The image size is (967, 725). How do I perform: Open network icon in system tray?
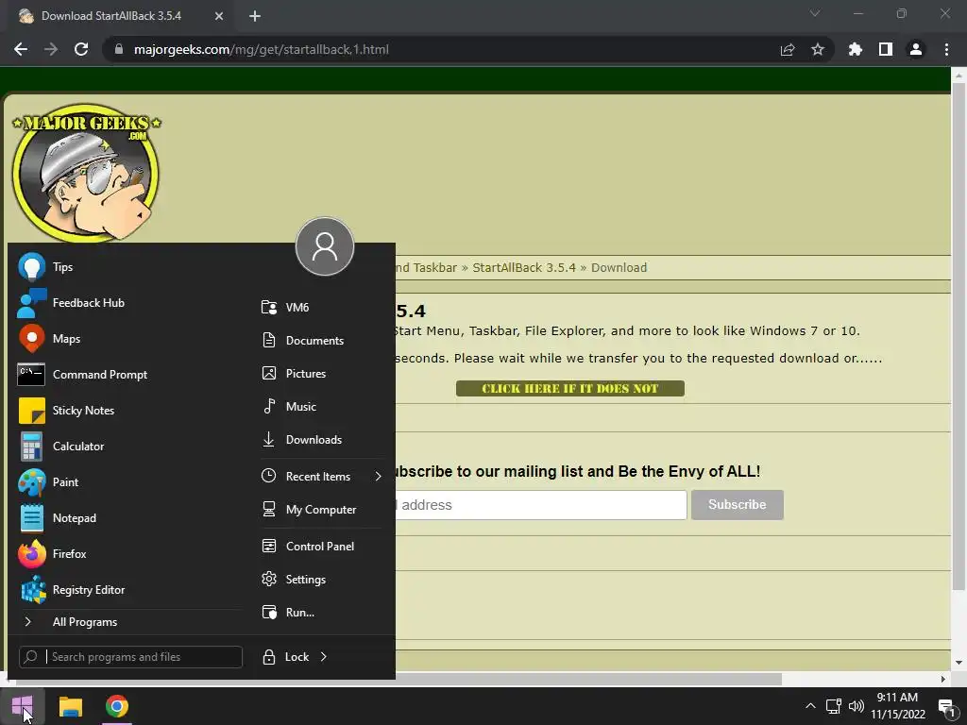click(834, 706)
